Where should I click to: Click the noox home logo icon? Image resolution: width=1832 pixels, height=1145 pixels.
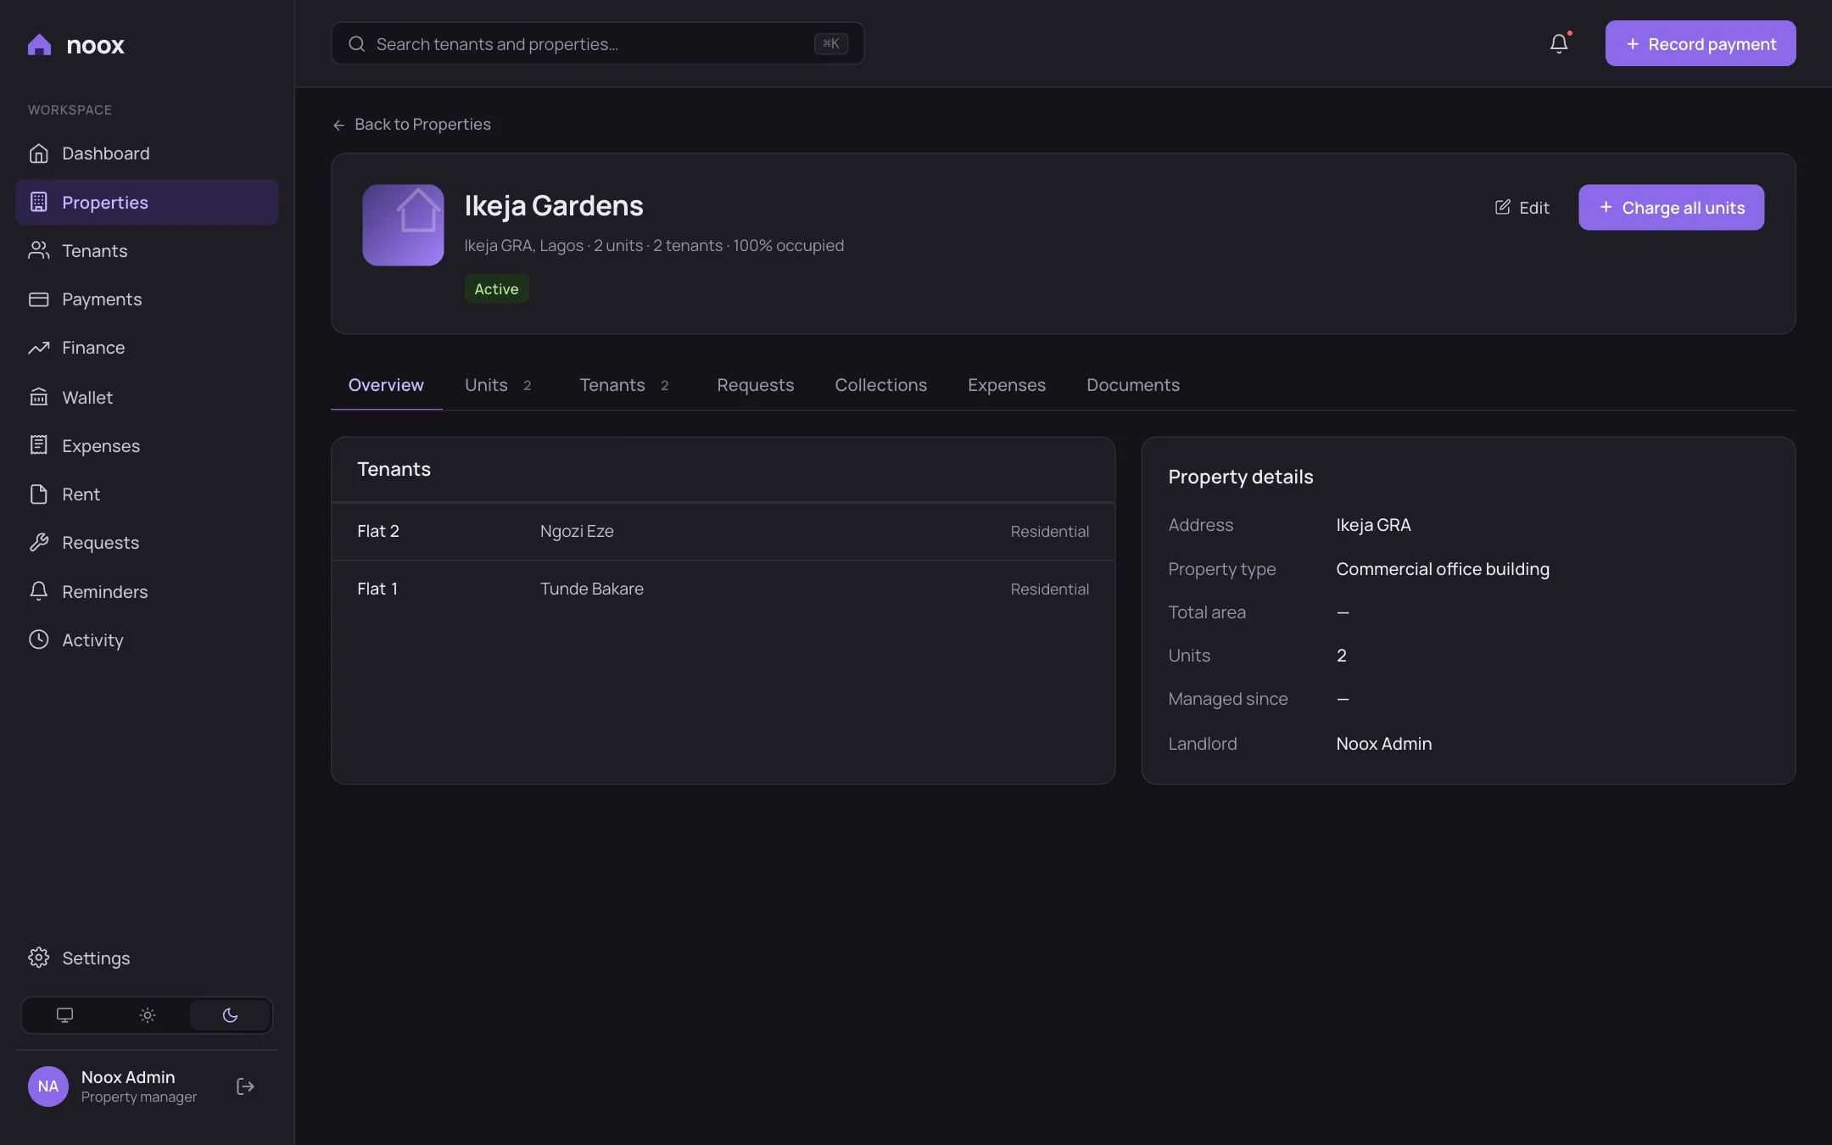[39, 44]
